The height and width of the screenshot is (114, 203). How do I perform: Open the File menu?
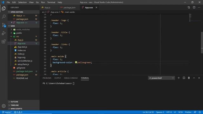8,2
